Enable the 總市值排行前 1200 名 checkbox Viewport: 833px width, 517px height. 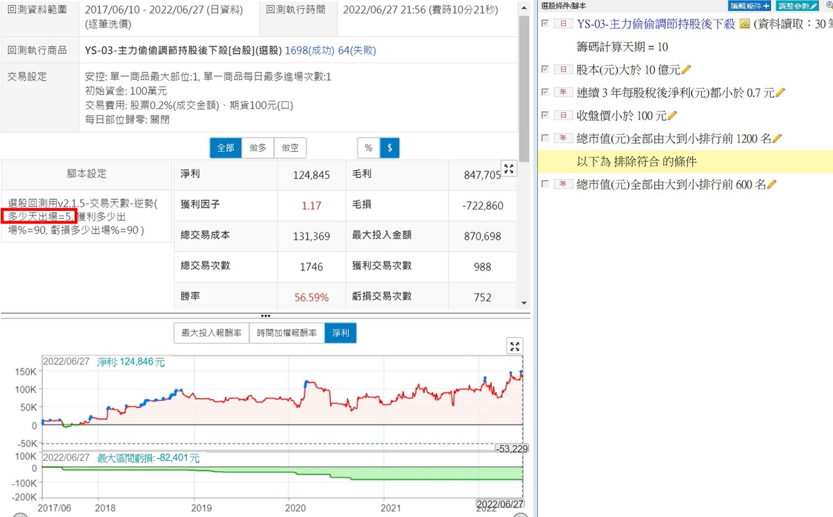pyautogui.click(x=545, y=138)
